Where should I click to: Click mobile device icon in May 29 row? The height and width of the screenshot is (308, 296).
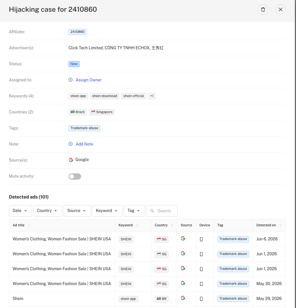pyautogui.click(x=201, y=299)
